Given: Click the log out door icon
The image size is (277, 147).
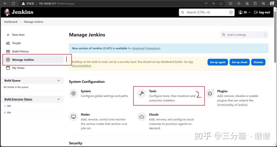Looking at the screenshot, I should click(x=256, y=12).
